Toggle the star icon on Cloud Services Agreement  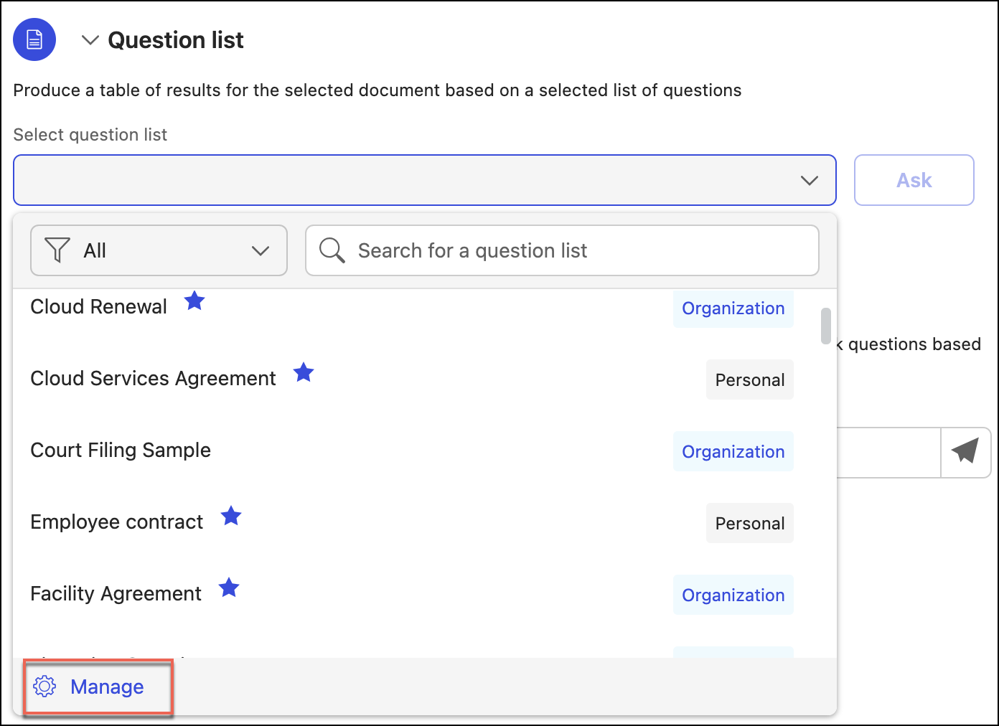[304, 372]
